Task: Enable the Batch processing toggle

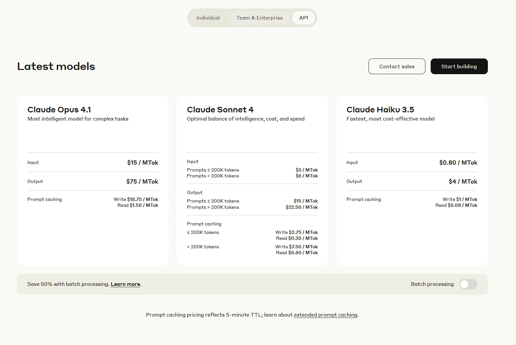Action: 468,284
